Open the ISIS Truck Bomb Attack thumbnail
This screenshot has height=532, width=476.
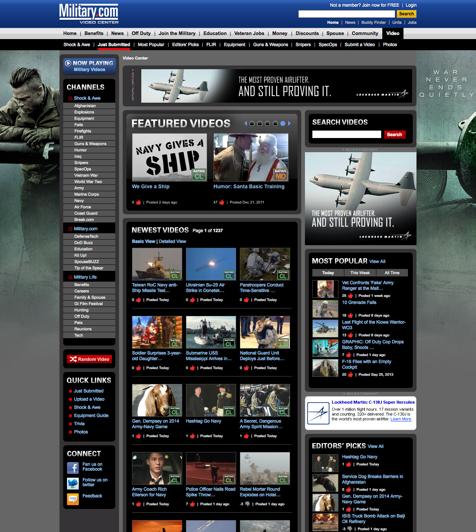point(325,522)
